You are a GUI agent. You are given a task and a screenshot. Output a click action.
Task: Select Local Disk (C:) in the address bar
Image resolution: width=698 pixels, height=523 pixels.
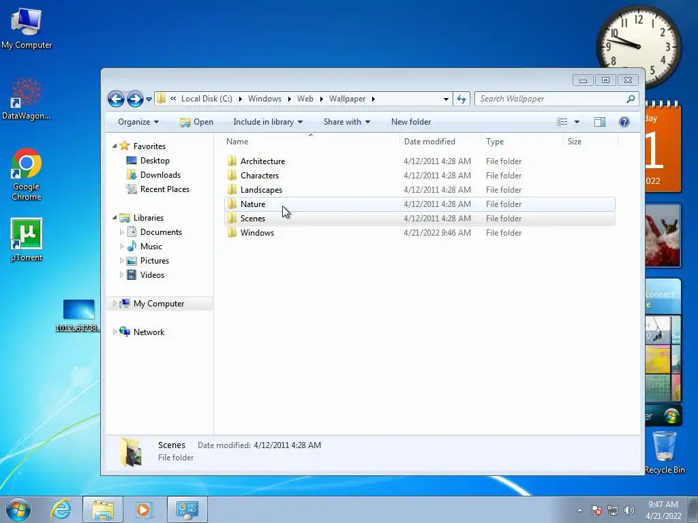coord(207,99)
